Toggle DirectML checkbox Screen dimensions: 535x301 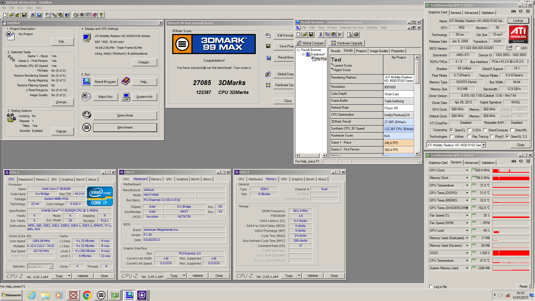click(x=512, y=130)
